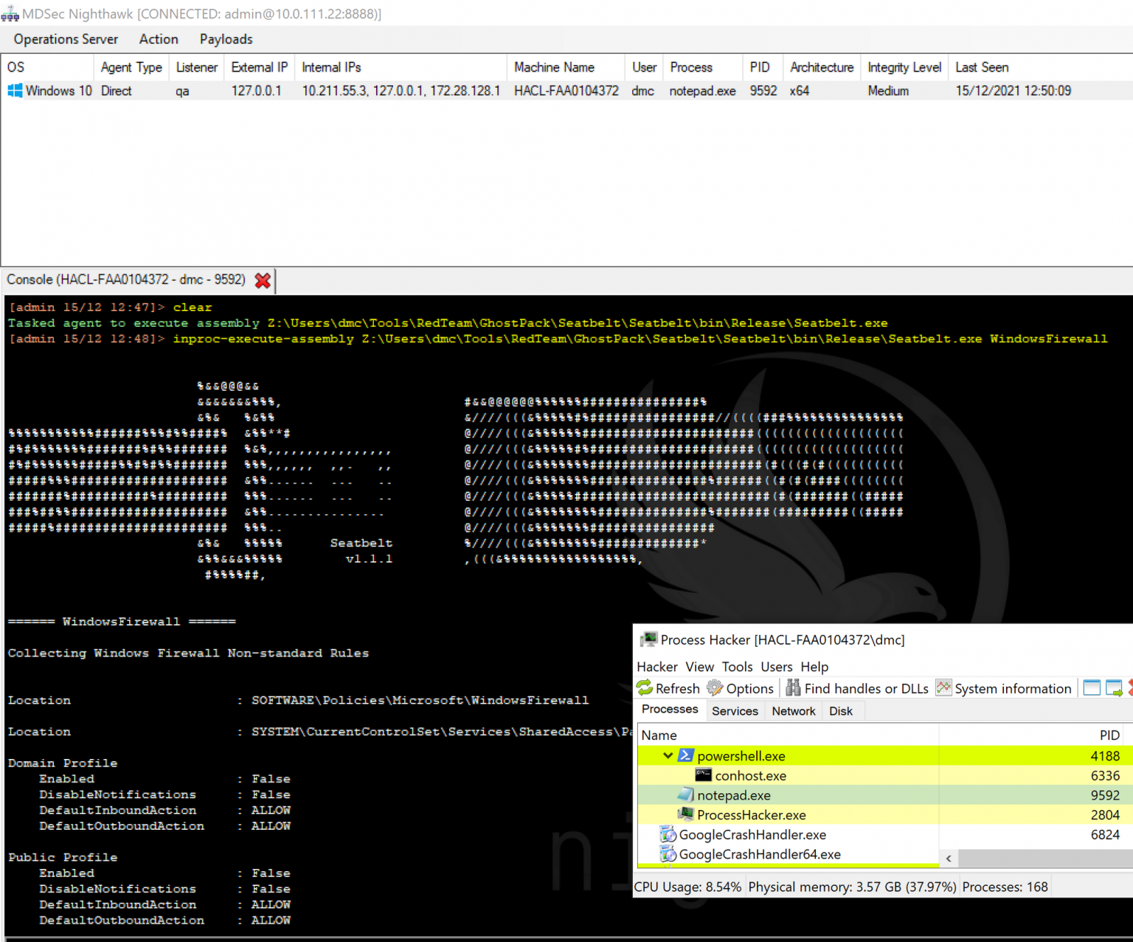Click the Windows logo in agent row

tap(15, 91)
